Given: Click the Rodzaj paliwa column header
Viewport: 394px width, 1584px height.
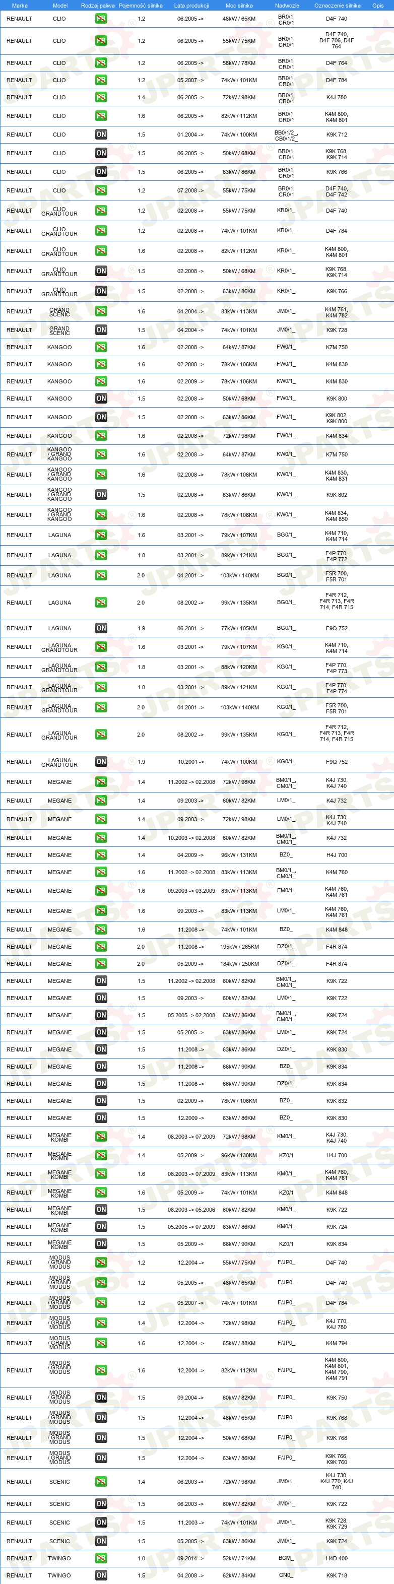Looking at the screenshot, I should point(98,6).
